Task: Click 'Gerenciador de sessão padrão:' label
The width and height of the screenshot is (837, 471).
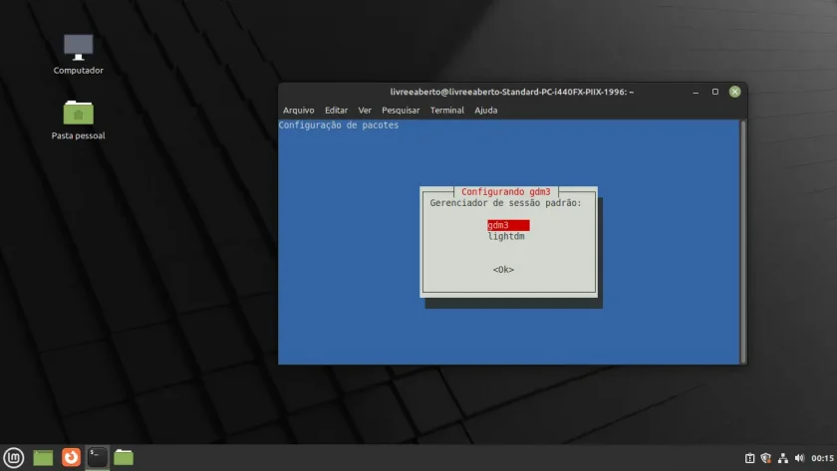Action: click(505, 203)
